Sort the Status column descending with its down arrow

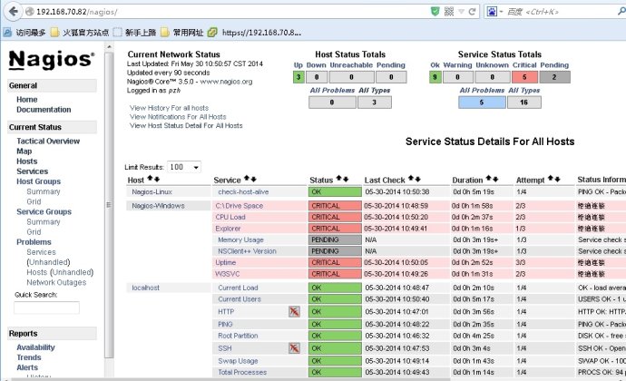(x=346, y=179)
